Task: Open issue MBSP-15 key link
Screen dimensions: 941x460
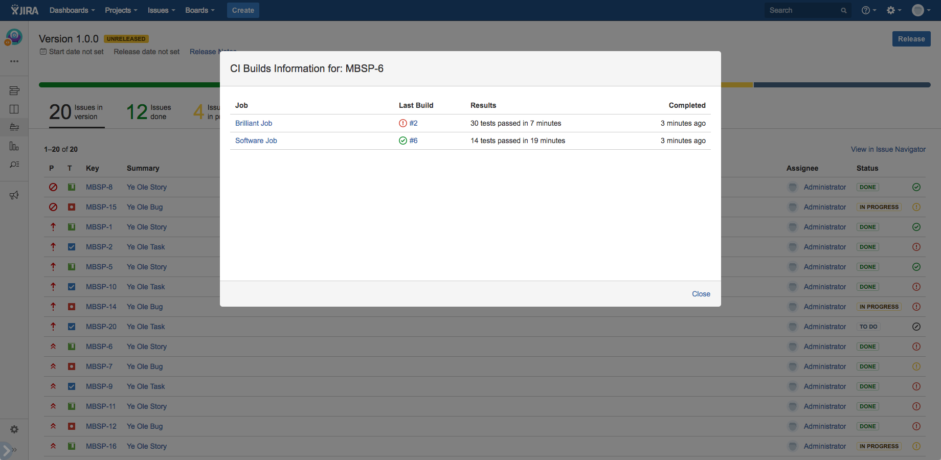Action: [101, 207]
